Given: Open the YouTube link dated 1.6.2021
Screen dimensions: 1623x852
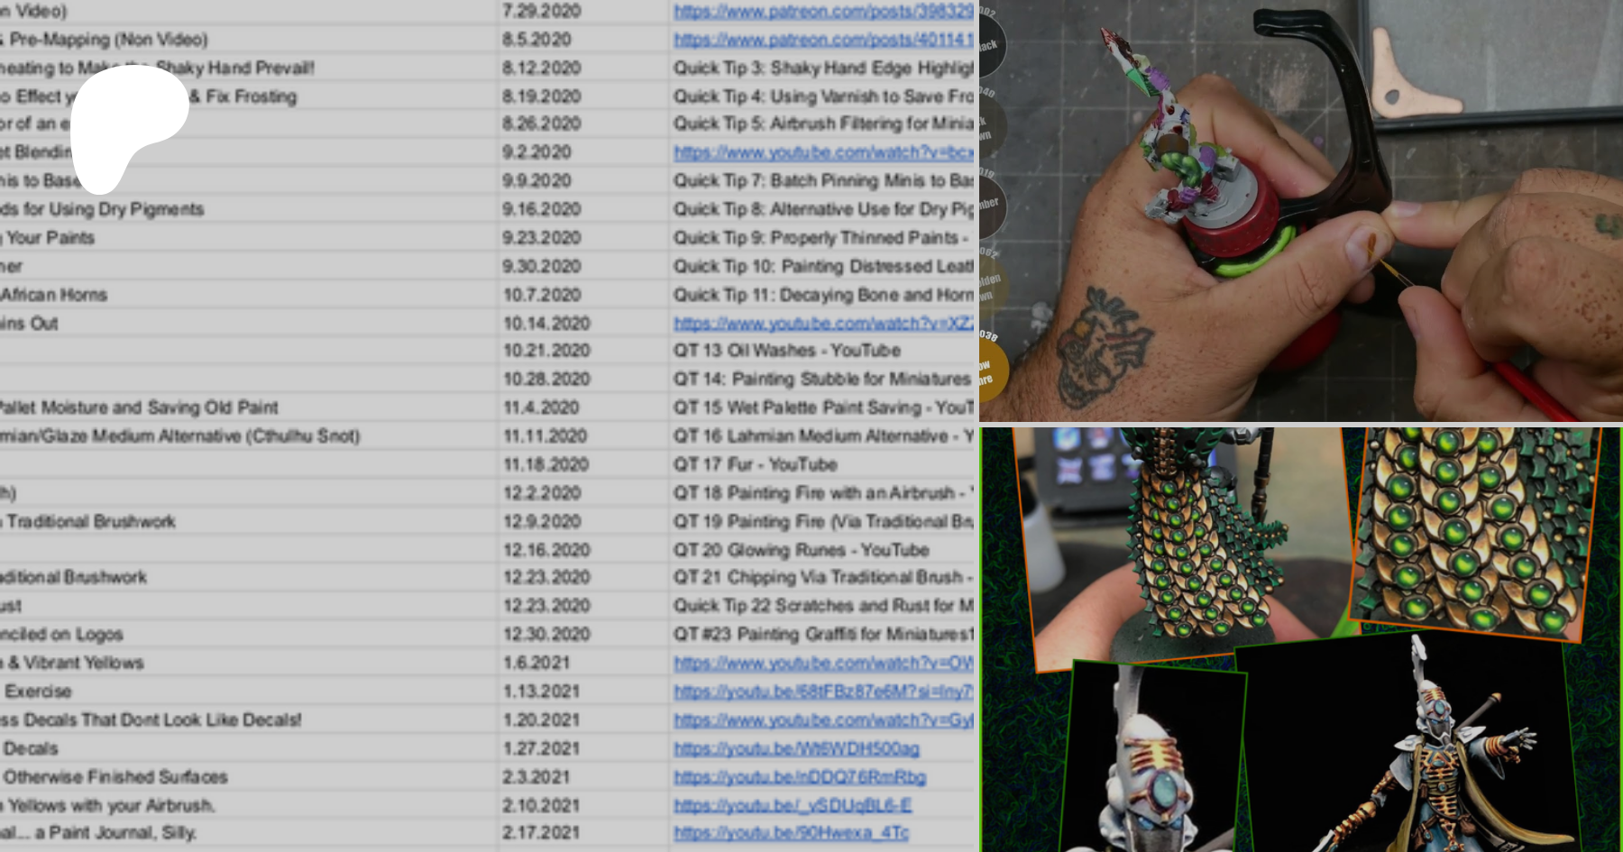Looking at the screenshot, I should click(822, 663).
